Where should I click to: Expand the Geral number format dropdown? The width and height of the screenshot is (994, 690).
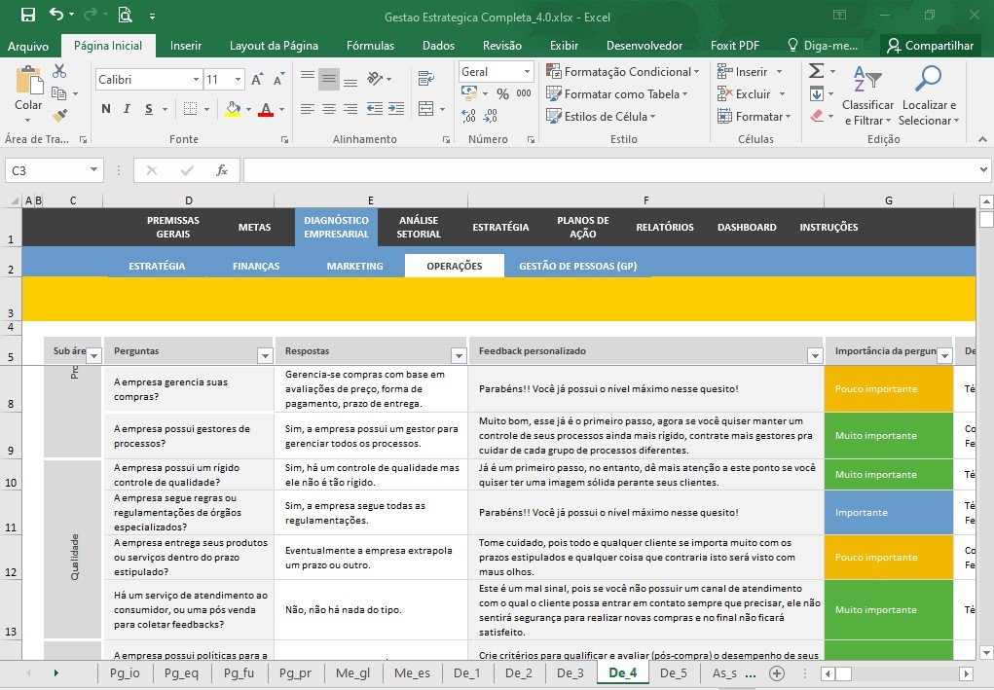[x=527, y=72]
